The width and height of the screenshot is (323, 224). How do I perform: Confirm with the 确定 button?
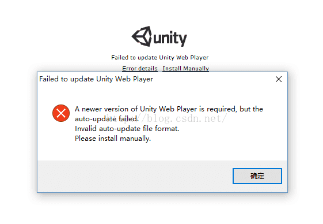[x=257, y=176]
